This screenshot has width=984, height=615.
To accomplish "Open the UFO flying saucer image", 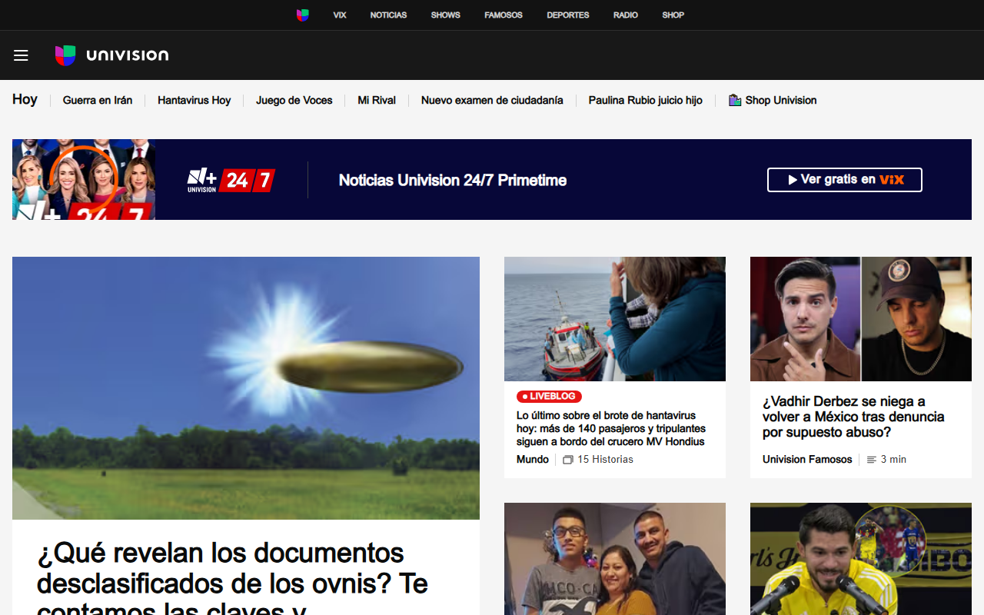I will pyautogui.click(x=246, y=388).
